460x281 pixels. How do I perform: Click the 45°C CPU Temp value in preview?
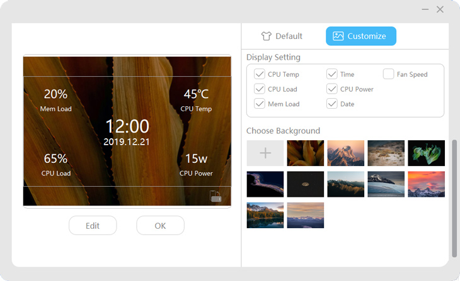pos(196,94)
